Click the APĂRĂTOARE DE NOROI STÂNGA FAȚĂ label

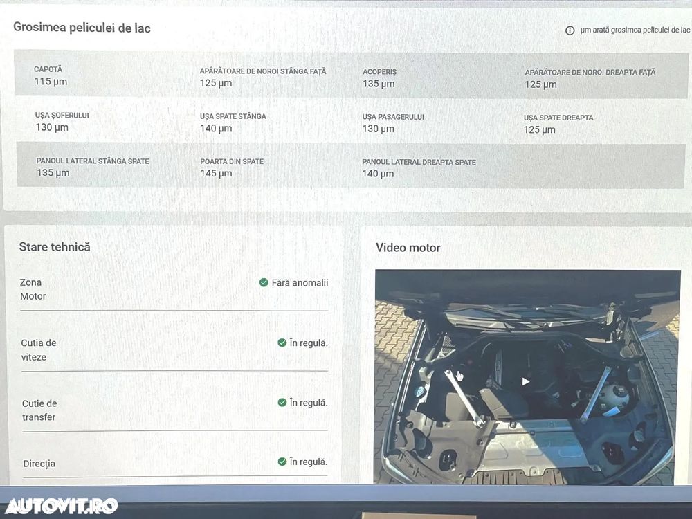tap(263, 71)
